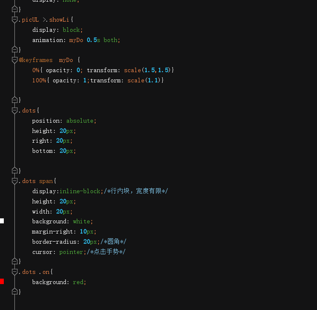Click 'cursor: pointer;' declaration
The height and width of the screenshot is (310, 317).
59,252
